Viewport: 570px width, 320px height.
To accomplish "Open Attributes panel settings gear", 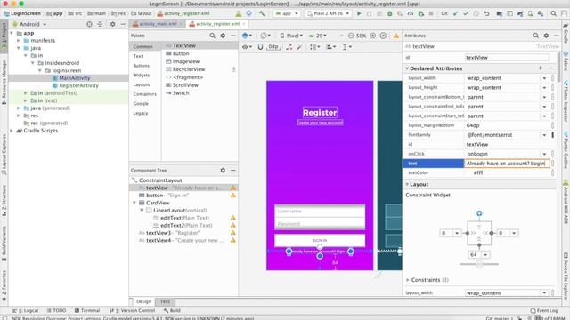I will (546, 36).
